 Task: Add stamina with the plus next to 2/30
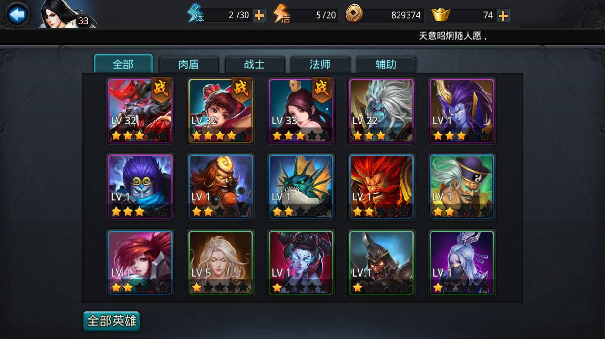pos(259,15)
